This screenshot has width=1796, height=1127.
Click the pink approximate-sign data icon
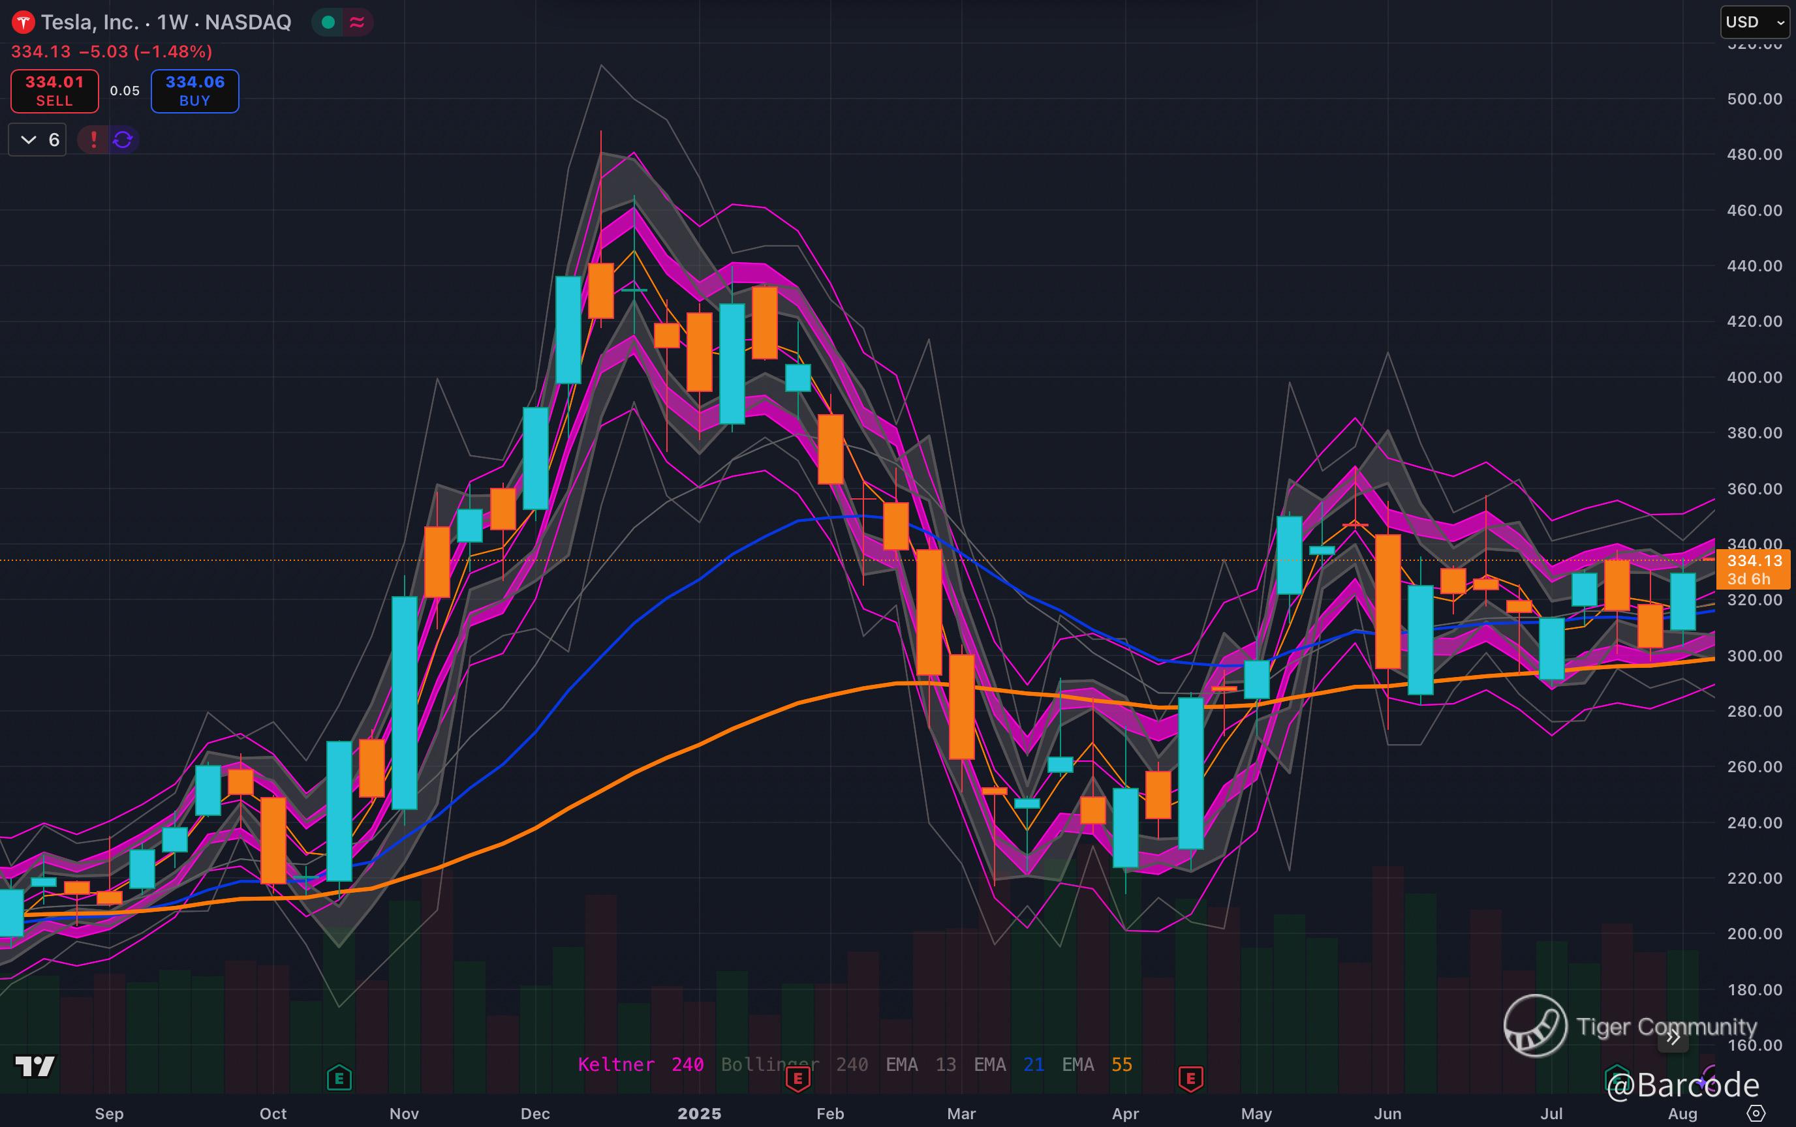pyautogui.click(x=357, y=22)
